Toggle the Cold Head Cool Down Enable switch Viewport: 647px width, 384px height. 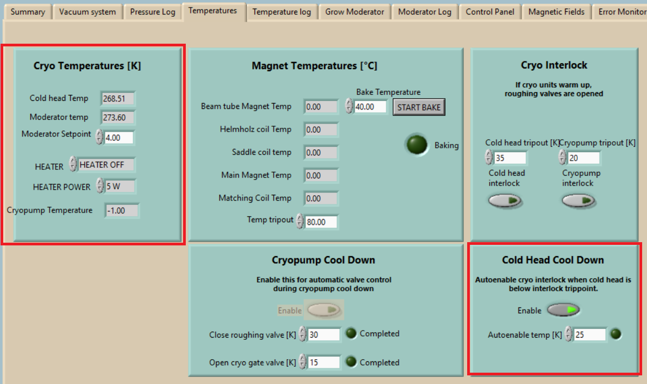click(564, 310)
